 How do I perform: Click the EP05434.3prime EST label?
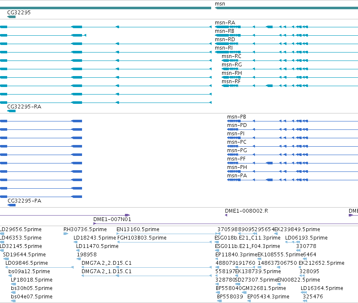pos(268,297)
